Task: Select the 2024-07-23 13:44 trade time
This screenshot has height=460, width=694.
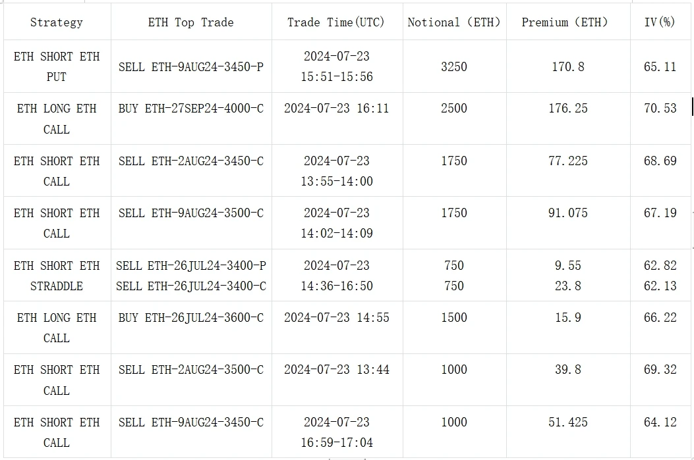Action: (x=336, y=370)
